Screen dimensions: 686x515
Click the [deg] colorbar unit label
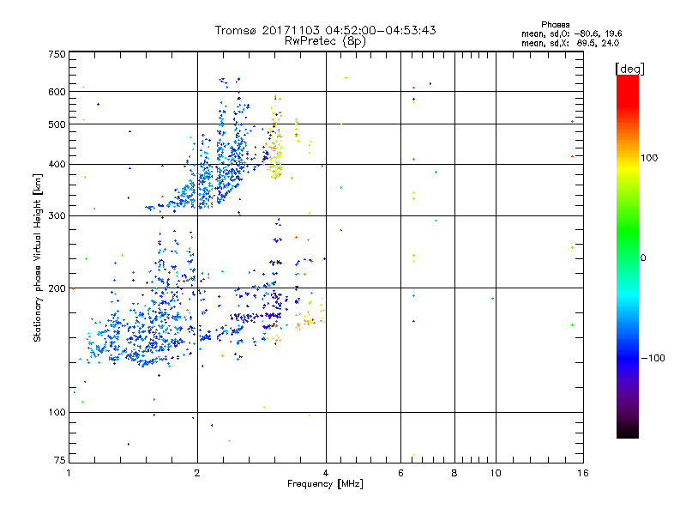[x=629, y=69]
